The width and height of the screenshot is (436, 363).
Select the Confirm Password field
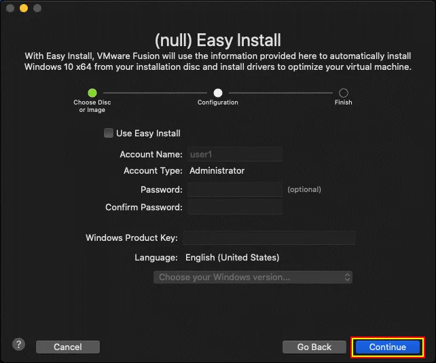(234, 207)
